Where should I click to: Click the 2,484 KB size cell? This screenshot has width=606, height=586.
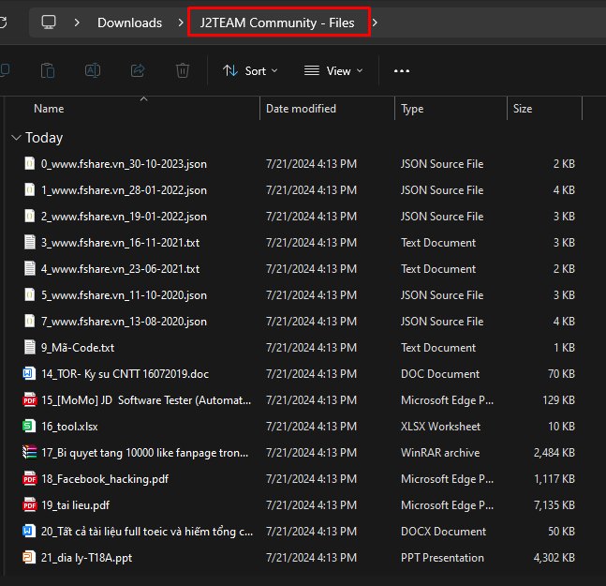pos(554,453)
